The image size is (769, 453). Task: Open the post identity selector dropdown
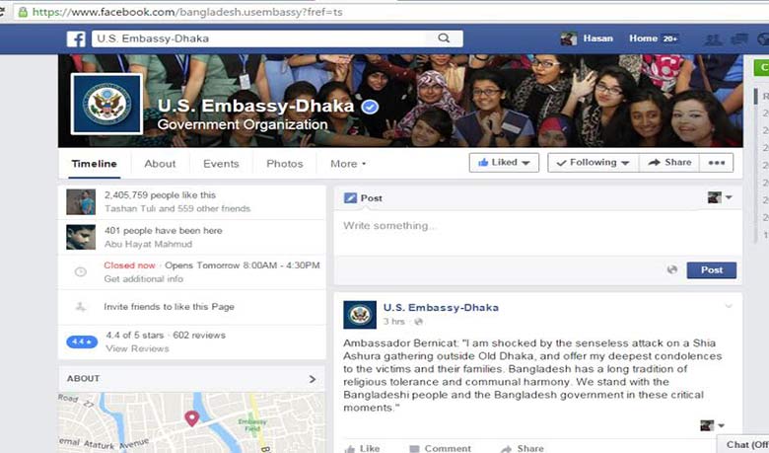click(720, 197)
